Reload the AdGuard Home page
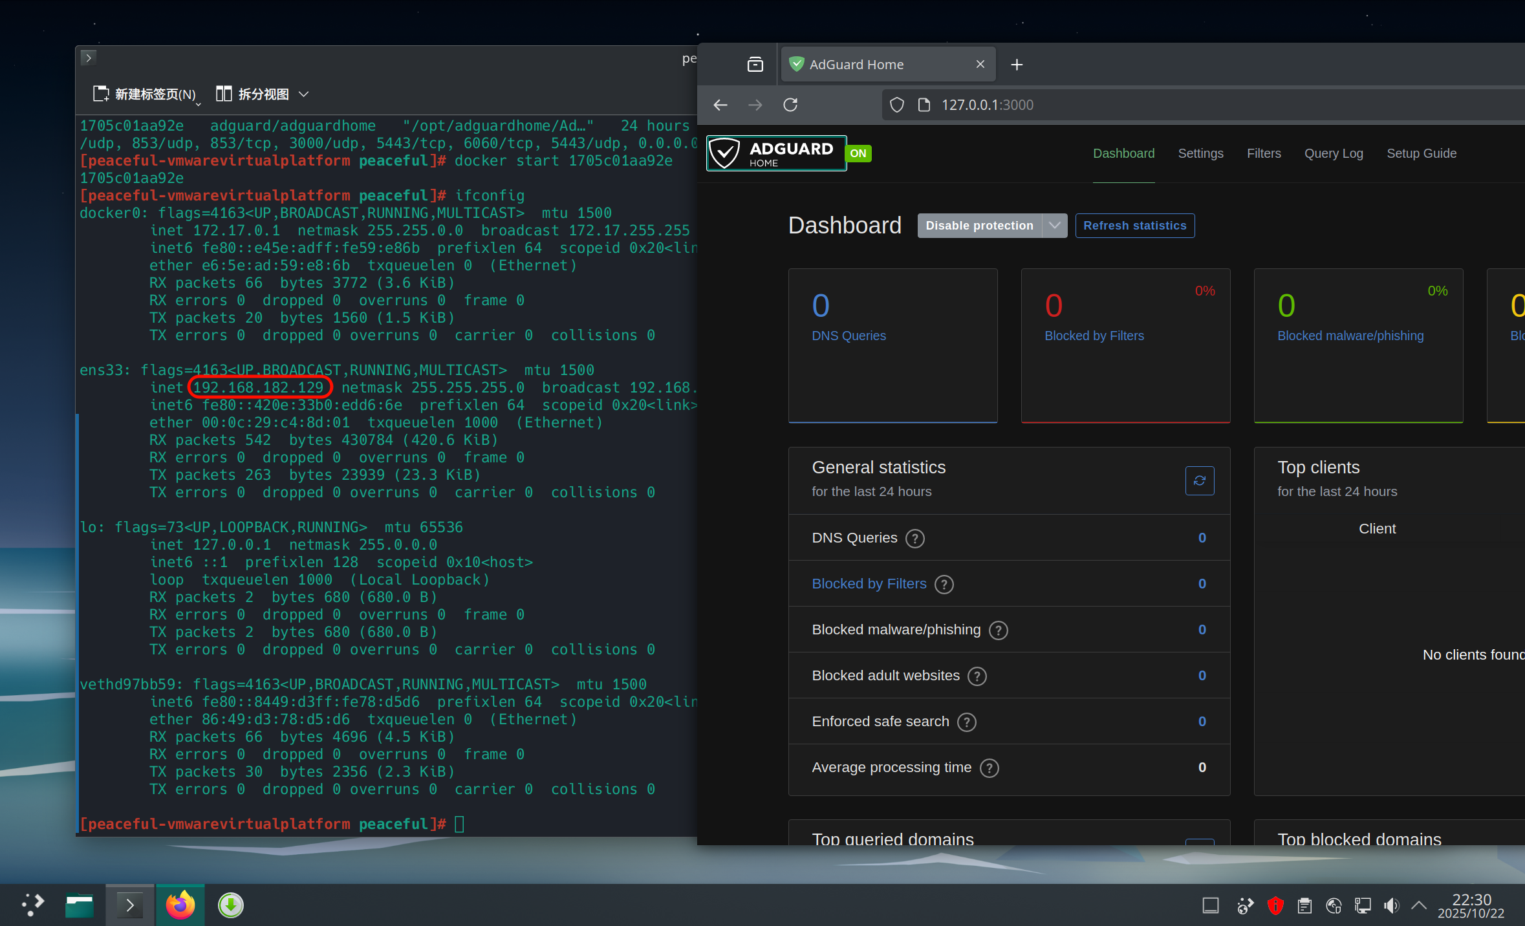The height and width of the screenshot is (926, 1525). point(790,105)
